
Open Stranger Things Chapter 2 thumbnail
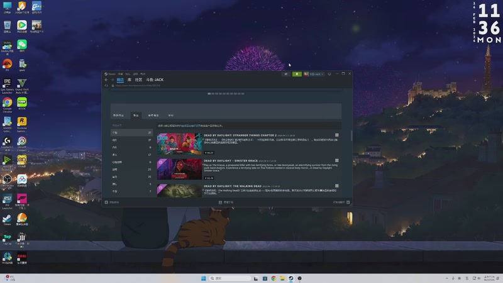coord(180,144)
